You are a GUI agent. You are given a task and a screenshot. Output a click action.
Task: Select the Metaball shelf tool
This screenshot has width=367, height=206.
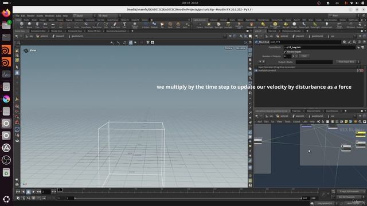click(154, 25)
